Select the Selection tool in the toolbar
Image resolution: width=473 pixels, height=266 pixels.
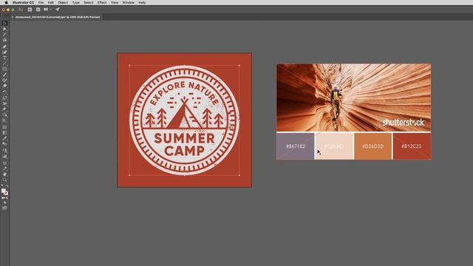pos(4,23)
